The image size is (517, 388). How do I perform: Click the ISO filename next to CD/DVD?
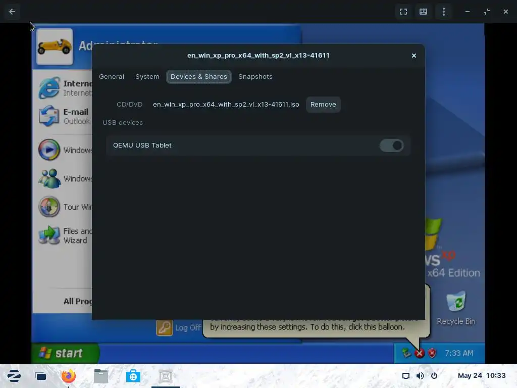226,104
